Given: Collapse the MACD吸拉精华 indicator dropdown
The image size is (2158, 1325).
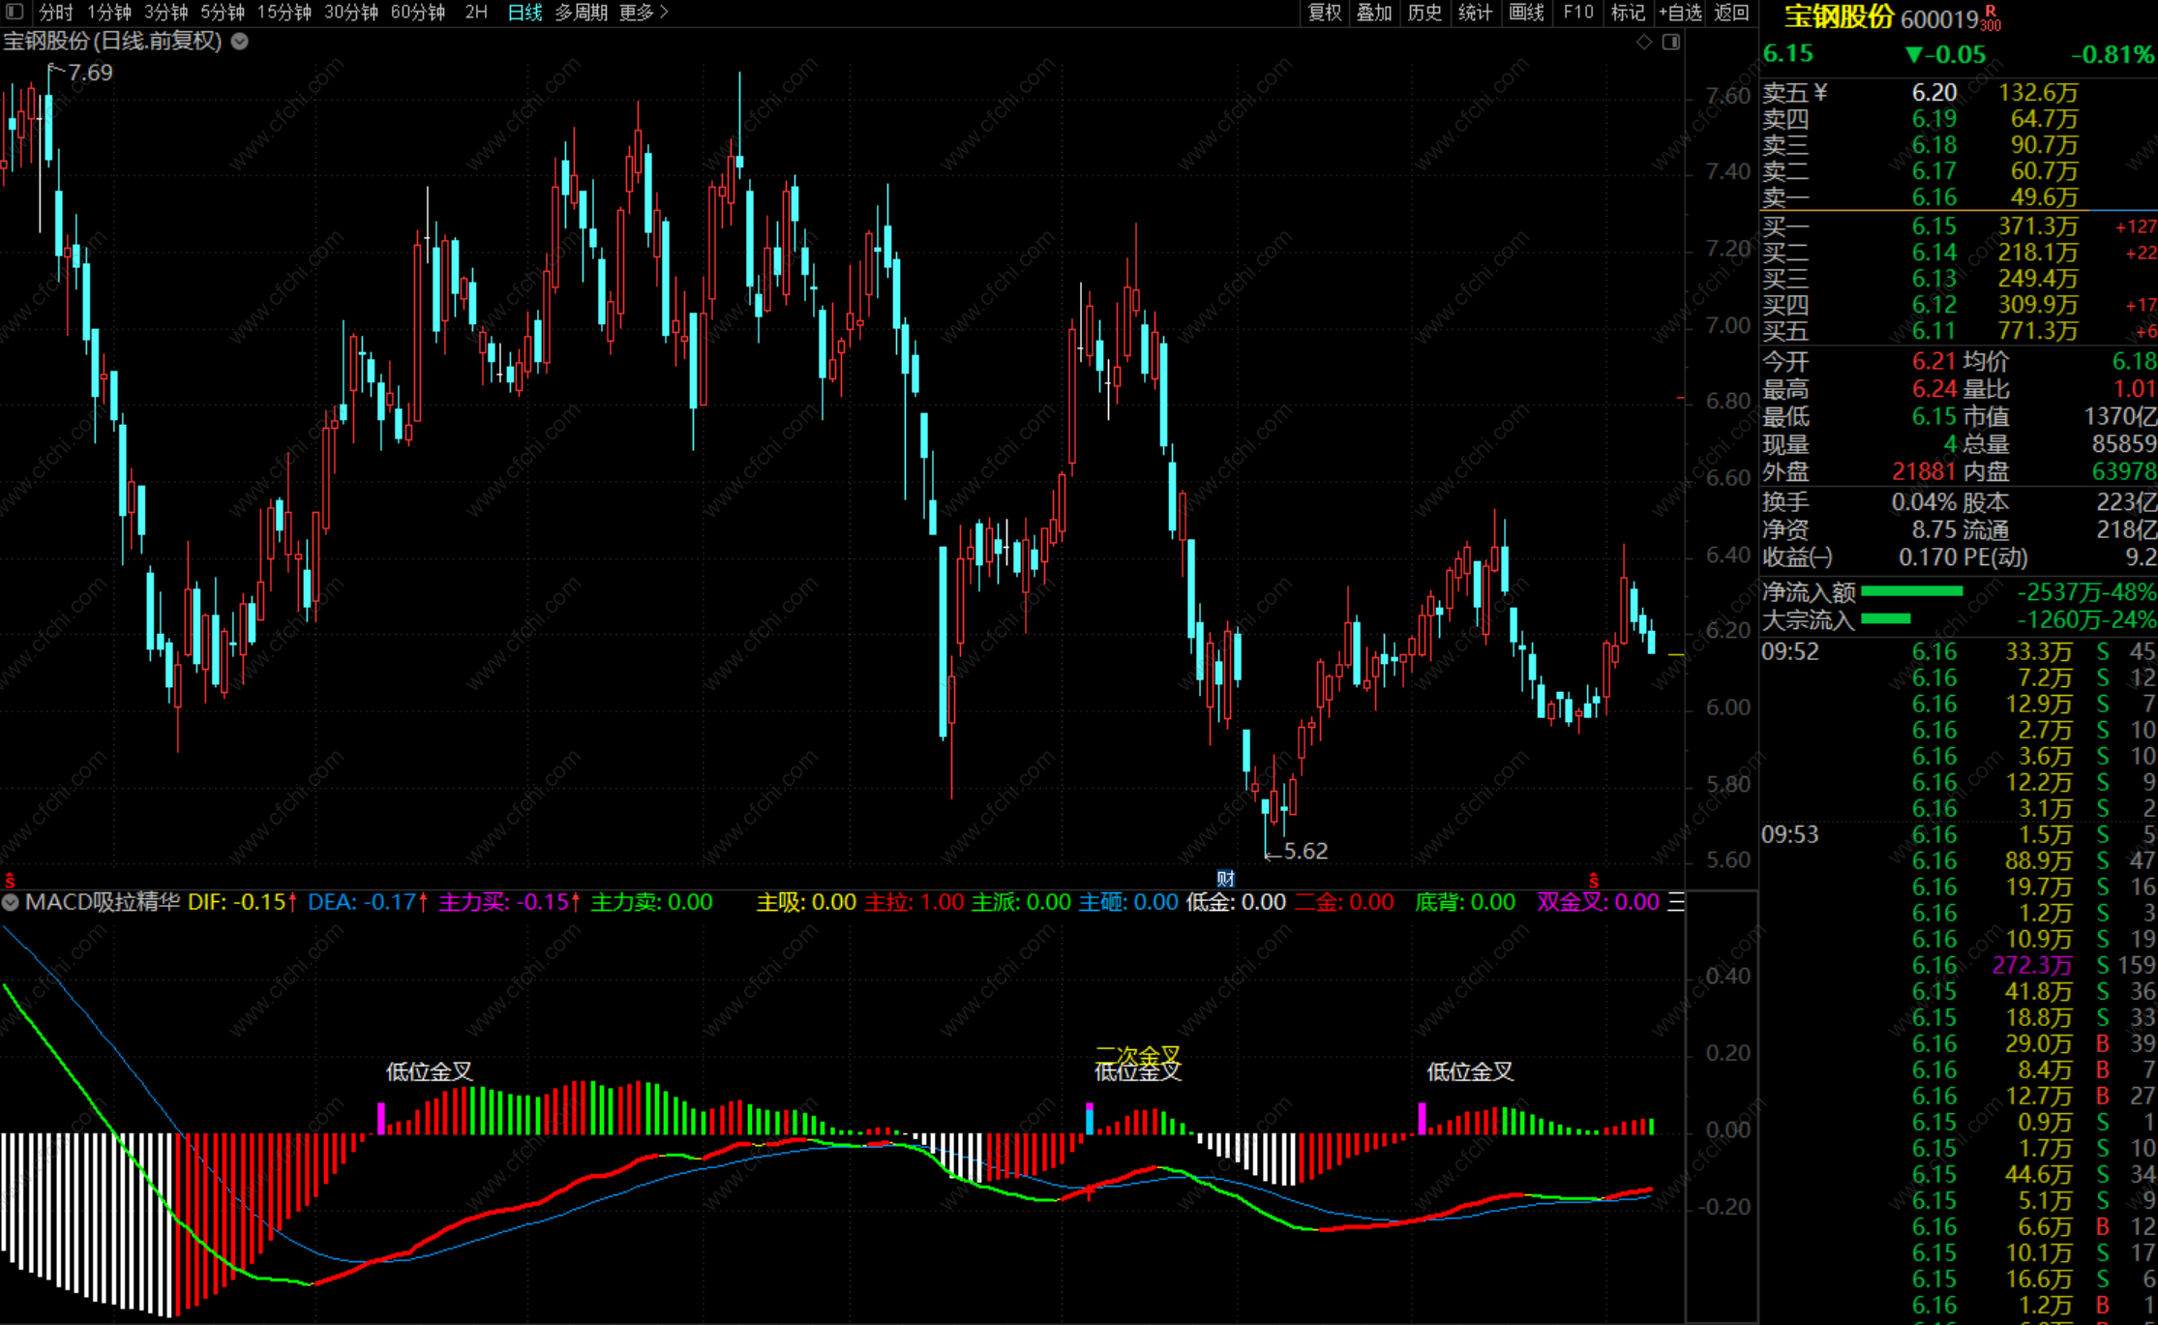Looking at the screenshot, I should point(11,902).
